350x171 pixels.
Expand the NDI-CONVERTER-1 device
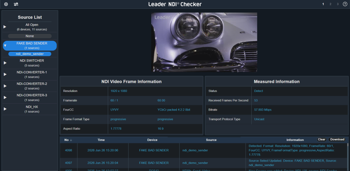(5, 74)
